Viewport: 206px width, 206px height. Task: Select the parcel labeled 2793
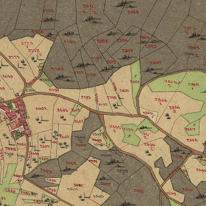pos(85,97)
